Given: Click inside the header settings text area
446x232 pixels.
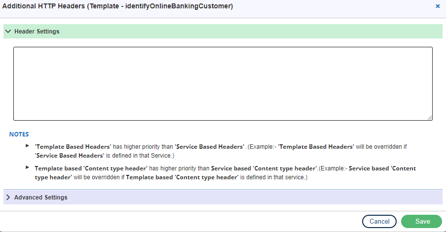Looking at the screenshot, I should pyautogui.click(x=223, y=84).
